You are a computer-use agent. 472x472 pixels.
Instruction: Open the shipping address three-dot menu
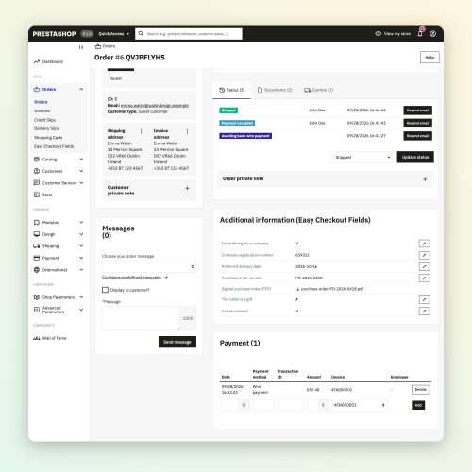(141, 131)
